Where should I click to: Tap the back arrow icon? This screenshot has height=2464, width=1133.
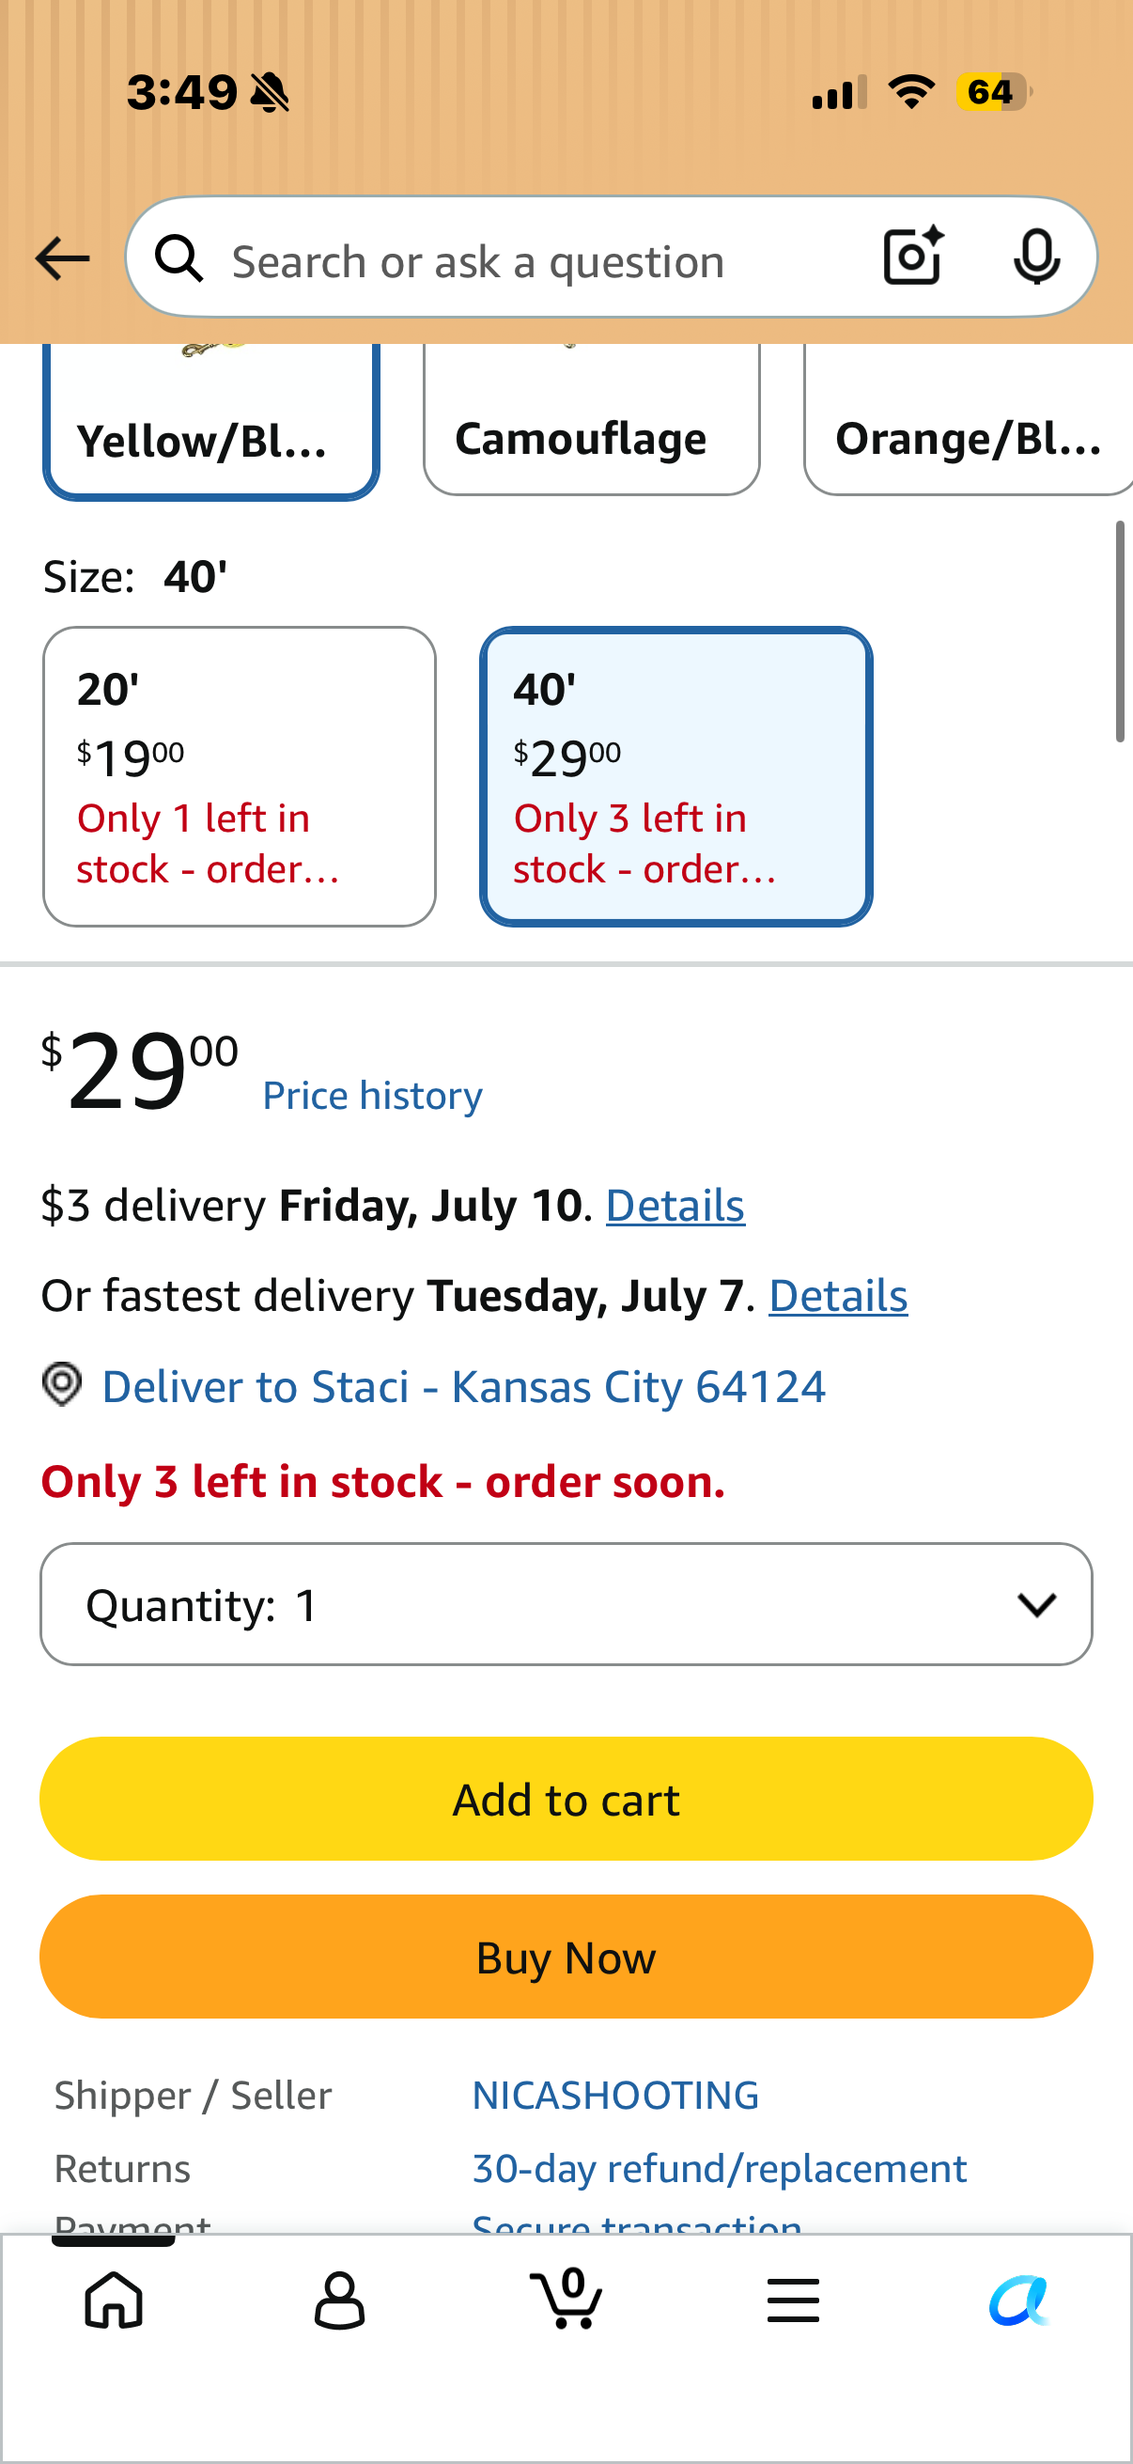pos(62,258)
